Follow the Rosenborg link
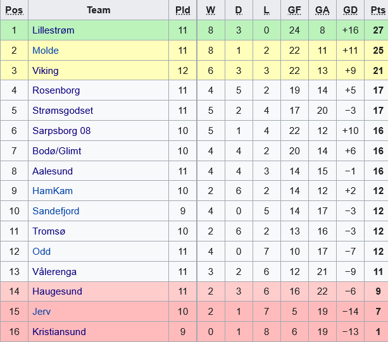The width and height of the screenshot is (388, 342). pos(56,90)
